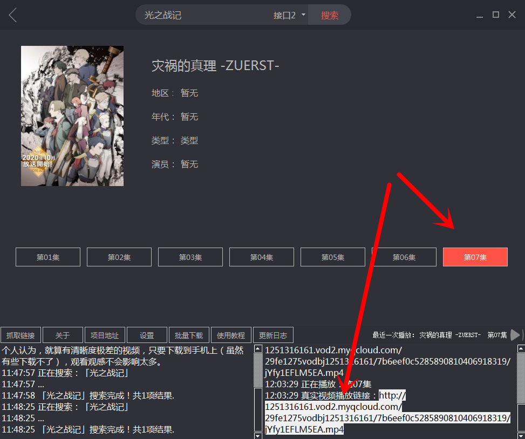Maximize the application window

pyautogui.click(x=496, y=15)
